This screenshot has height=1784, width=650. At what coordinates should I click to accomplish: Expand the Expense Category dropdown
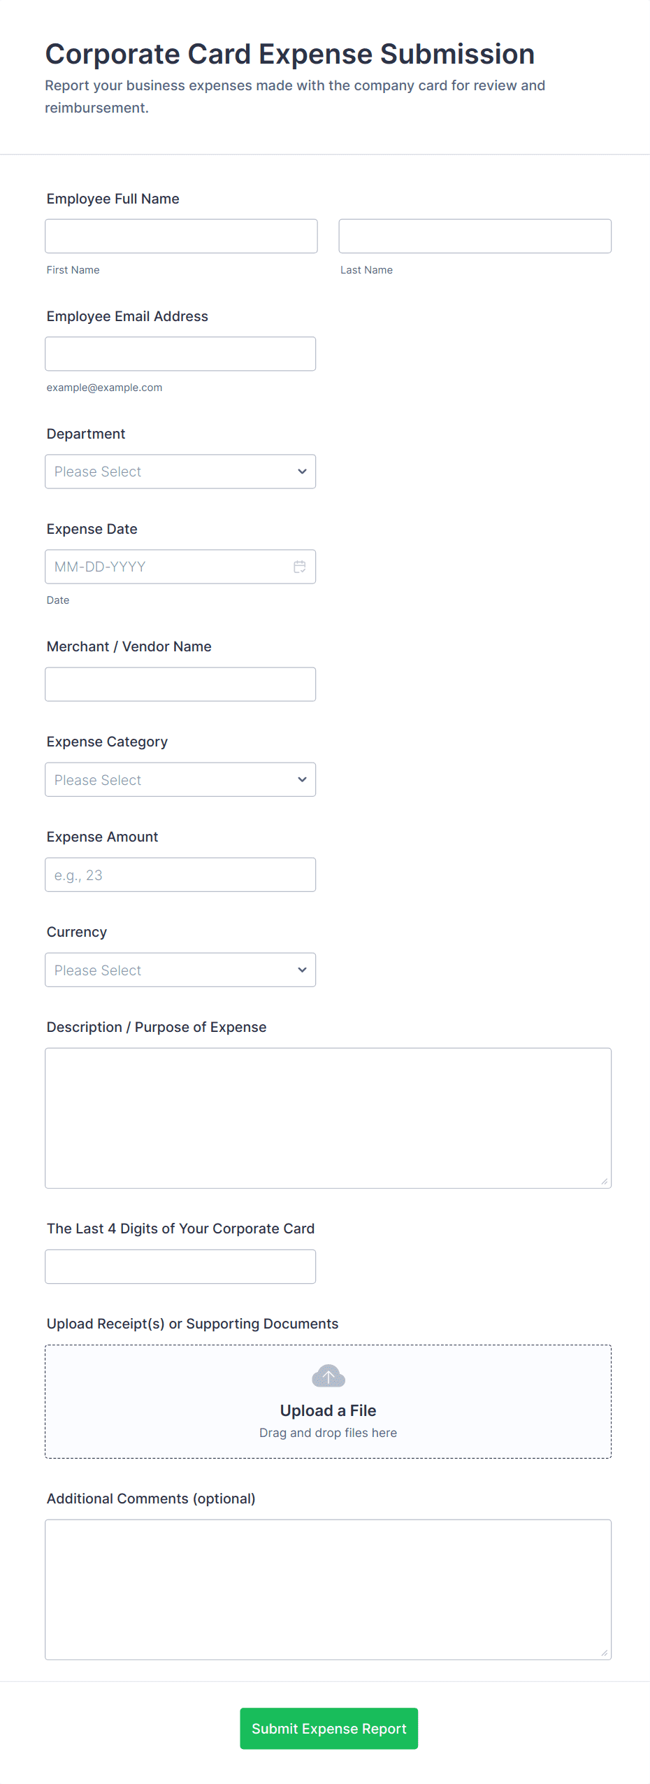[180, 779]
